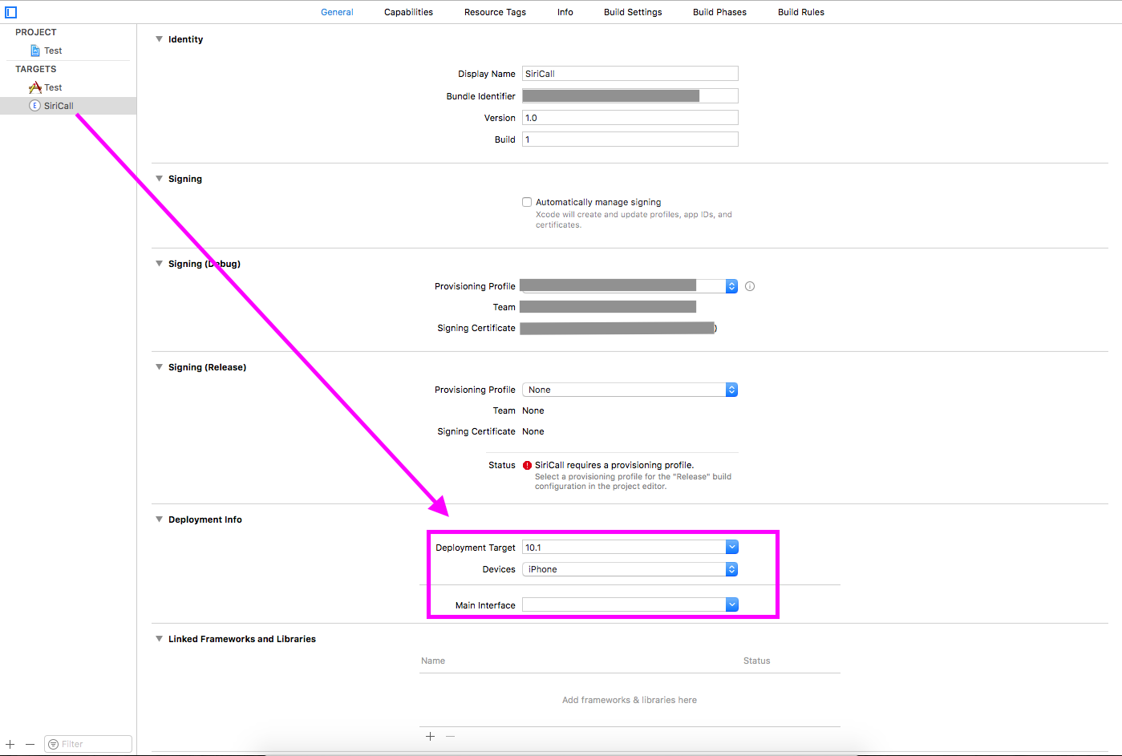
Task: Click the red error status icon
Action: pyautogui.click(x=527, y=465)
